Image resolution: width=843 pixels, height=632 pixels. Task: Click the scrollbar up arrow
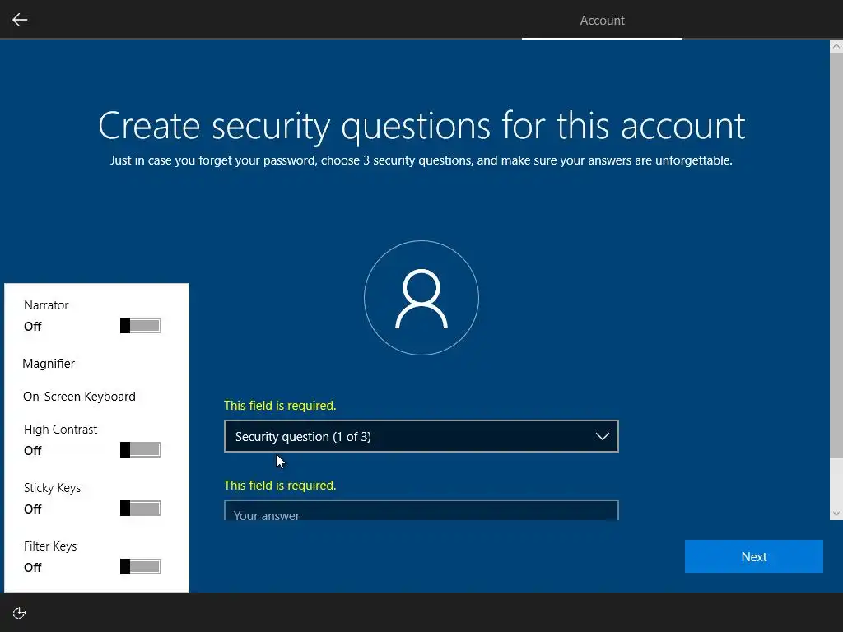tap(836, 46)
